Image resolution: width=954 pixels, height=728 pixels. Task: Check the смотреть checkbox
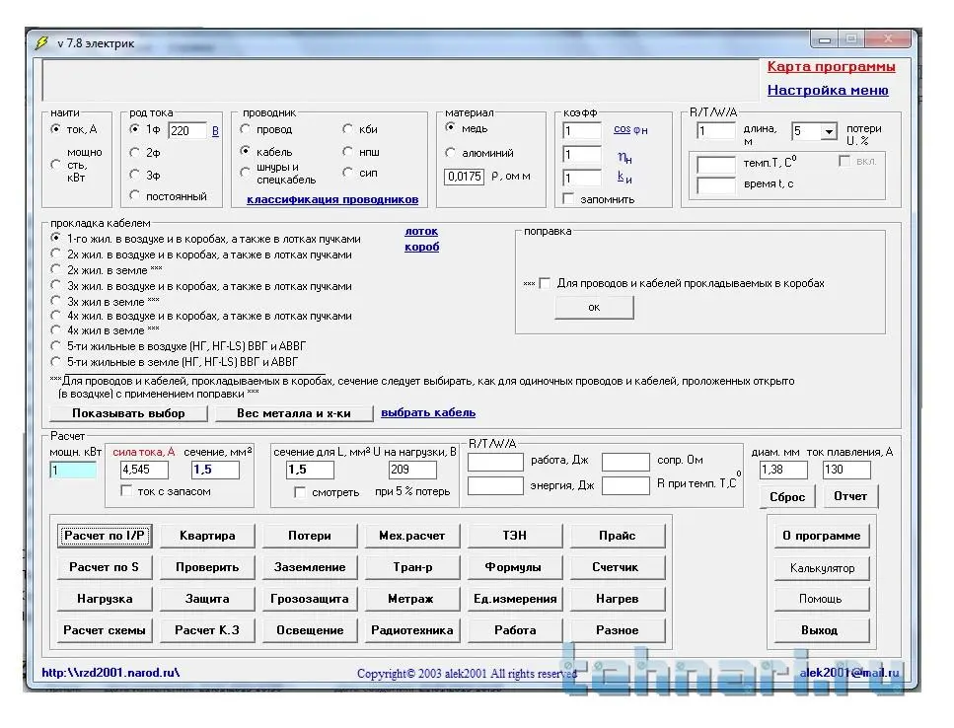pyautogui.click(x=300, y=492)
